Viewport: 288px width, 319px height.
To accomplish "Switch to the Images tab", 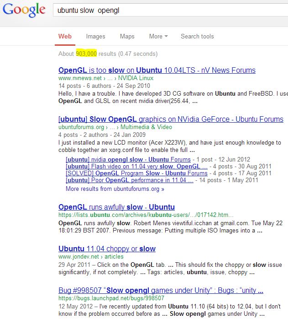I will pyautogui.click(x=95, y=37).
